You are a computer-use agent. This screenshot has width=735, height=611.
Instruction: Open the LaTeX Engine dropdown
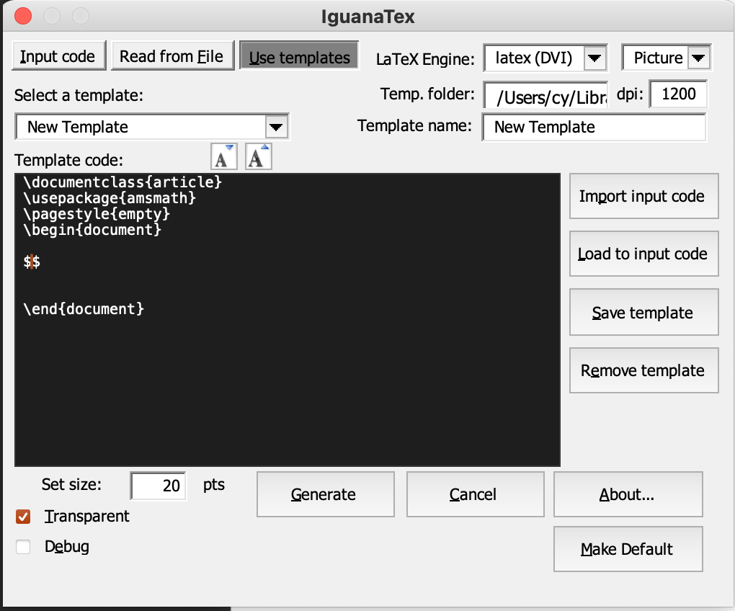pyautogui.click(x=594, y=58)
